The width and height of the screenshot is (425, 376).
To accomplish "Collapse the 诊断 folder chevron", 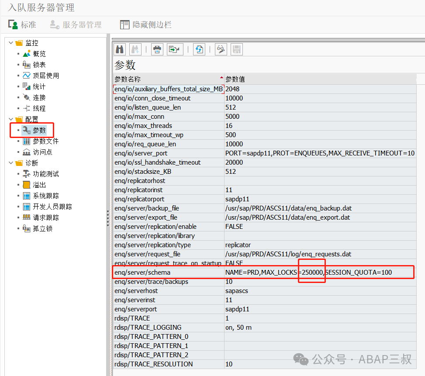I will pos(11,163).
